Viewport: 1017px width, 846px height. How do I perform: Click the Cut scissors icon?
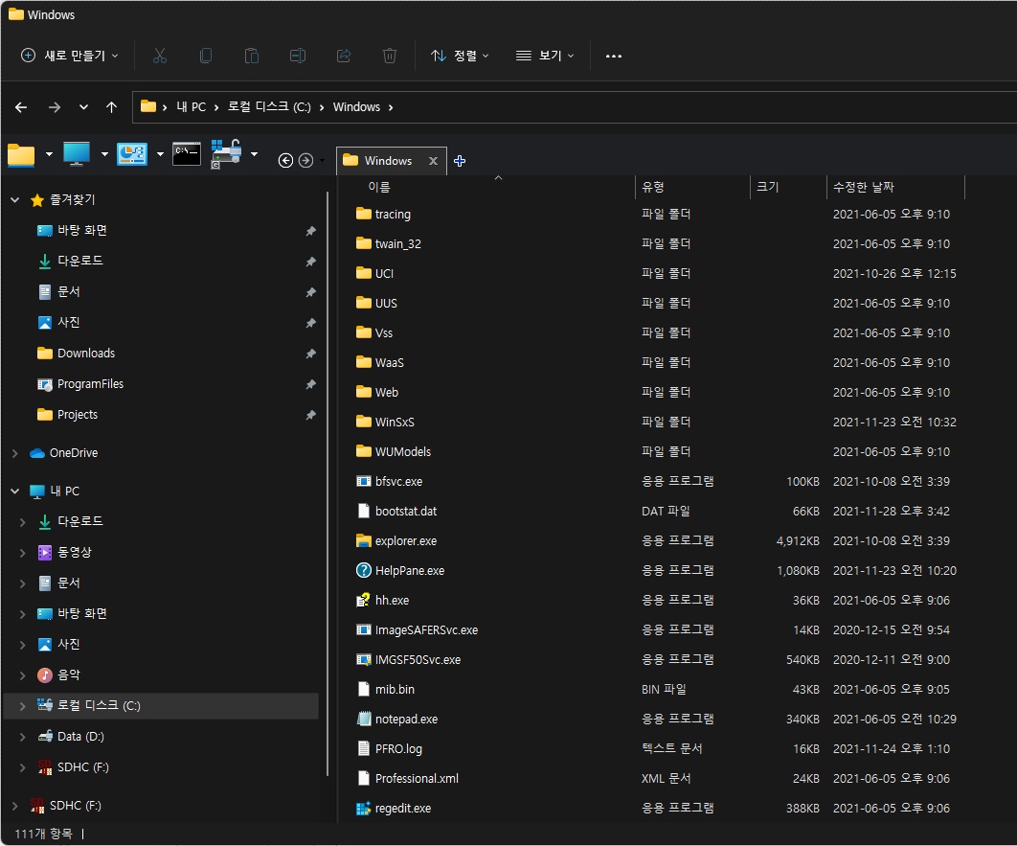[160, 56]
